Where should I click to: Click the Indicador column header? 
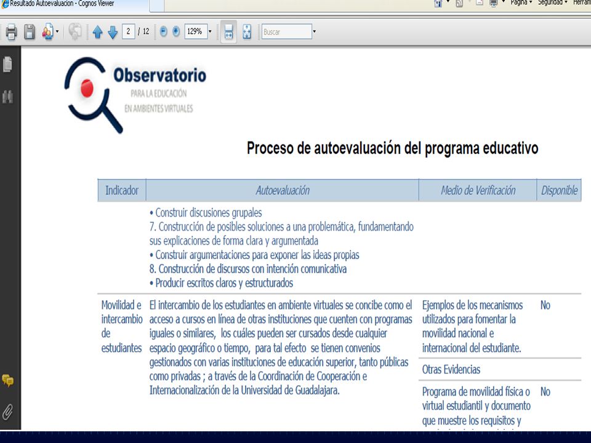click(x=122, y=190)
